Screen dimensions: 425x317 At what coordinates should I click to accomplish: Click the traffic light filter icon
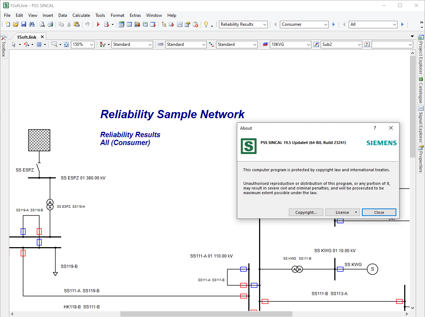102,44
